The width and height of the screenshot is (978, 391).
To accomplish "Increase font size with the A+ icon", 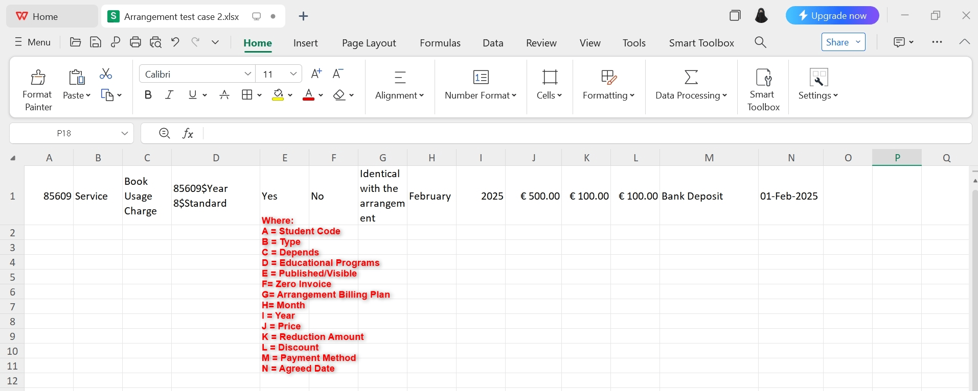I will (316, 74).
